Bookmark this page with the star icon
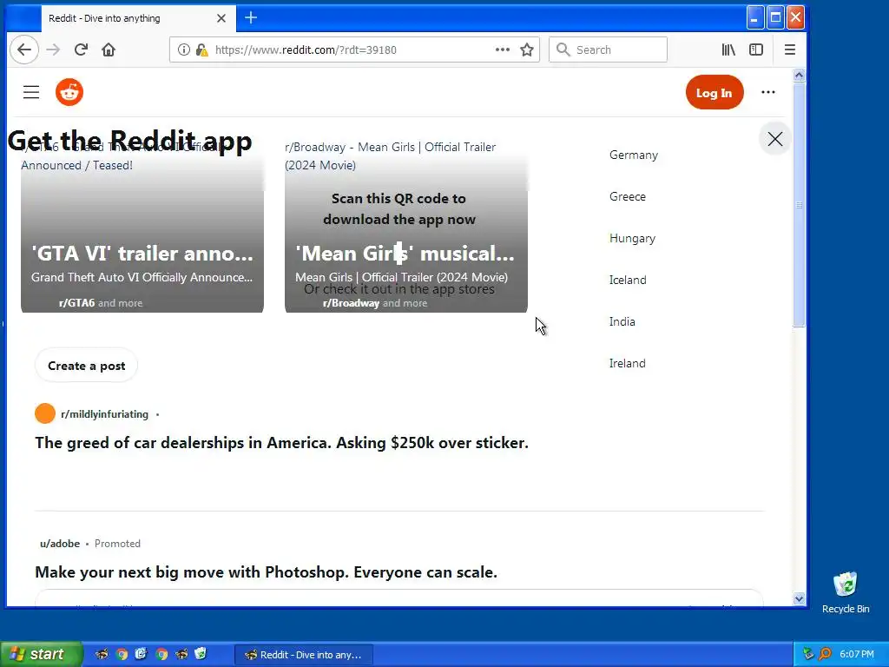 [x=527, y=50]
